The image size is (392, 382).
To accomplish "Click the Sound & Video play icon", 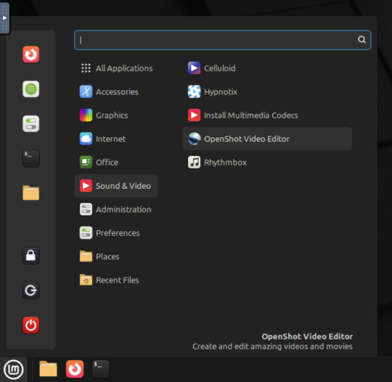I will click(86, 186).
